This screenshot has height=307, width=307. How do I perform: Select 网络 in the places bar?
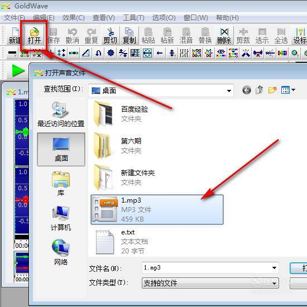(x=61, y=252)
